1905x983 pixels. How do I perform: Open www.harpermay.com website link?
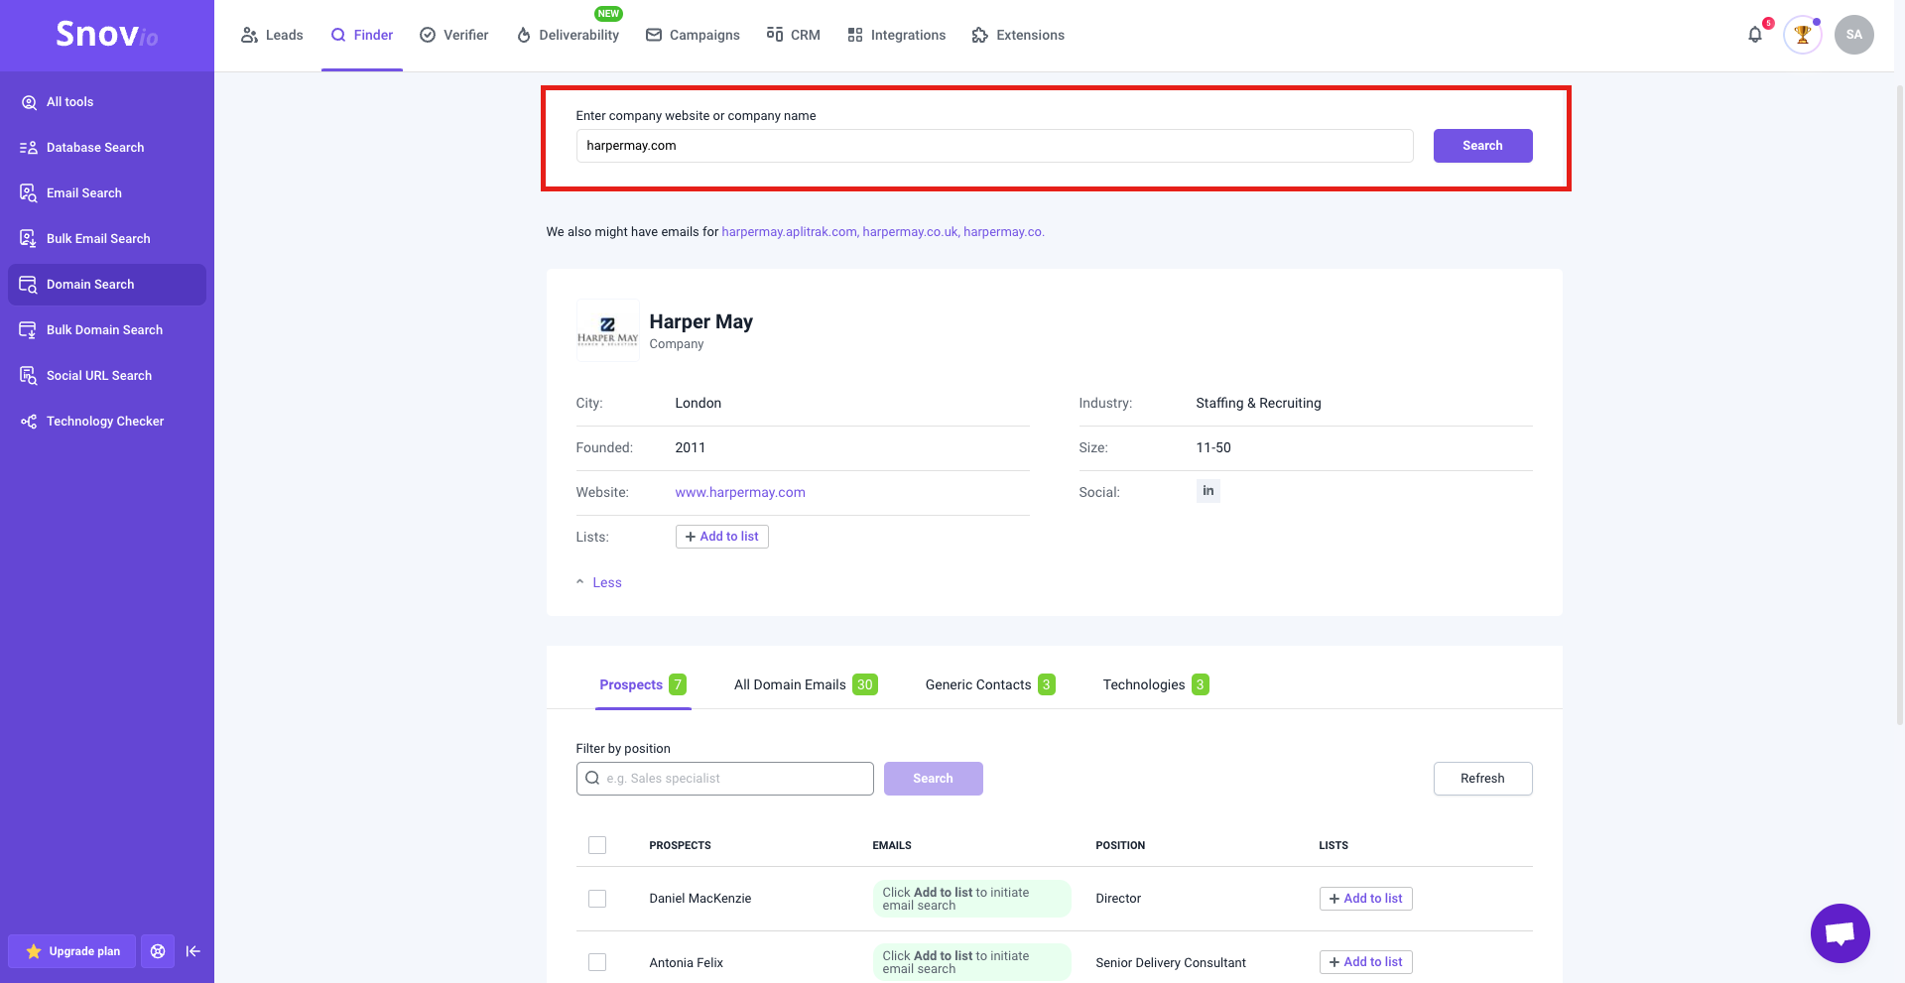pos(740,492)
